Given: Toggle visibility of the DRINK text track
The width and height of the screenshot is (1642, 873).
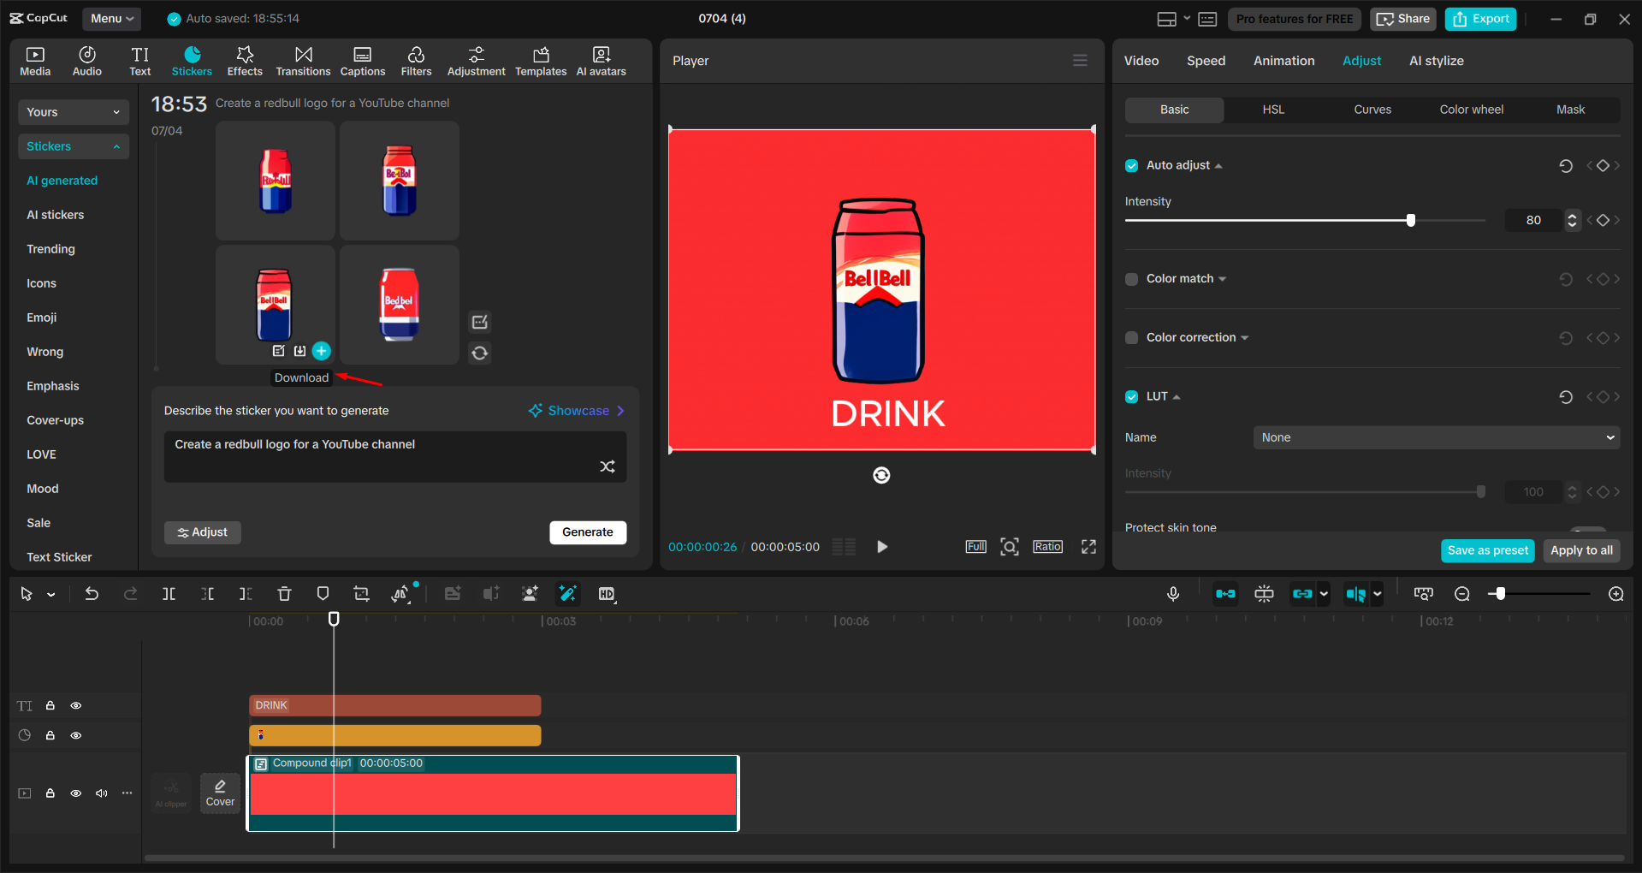Looking at the screenshot, I should click(x=76, y=705).
